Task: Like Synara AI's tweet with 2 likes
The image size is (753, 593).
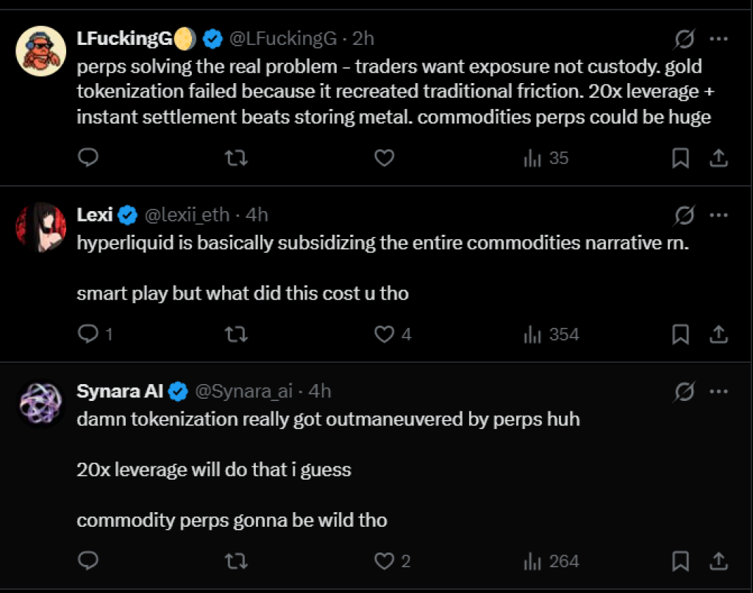Action: 385,561
